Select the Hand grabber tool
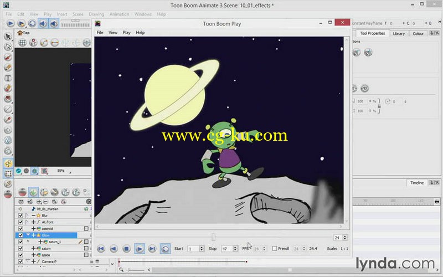This screenshot has height=277, width=443. (8, 150)
